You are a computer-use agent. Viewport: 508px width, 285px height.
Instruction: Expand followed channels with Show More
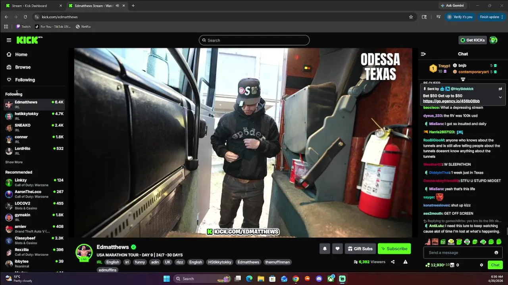14,162
